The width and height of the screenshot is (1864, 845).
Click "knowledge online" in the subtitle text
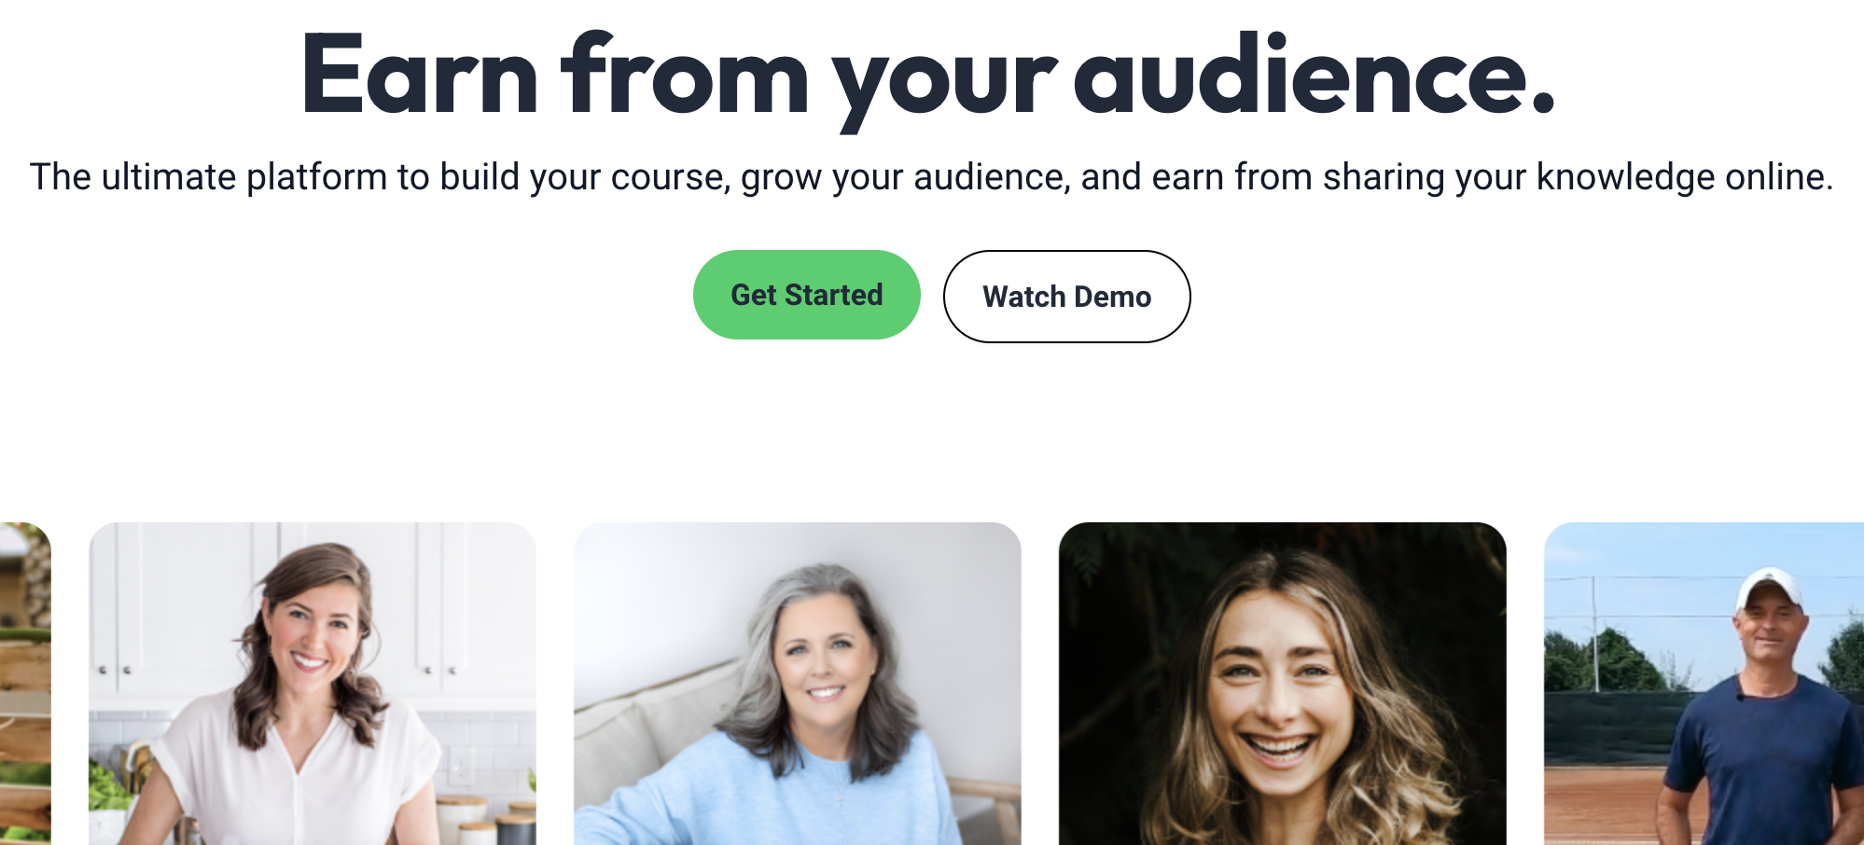[1684, 177]
